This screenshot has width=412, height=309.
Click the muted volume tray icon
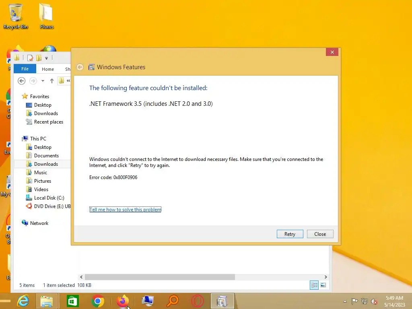374,301
